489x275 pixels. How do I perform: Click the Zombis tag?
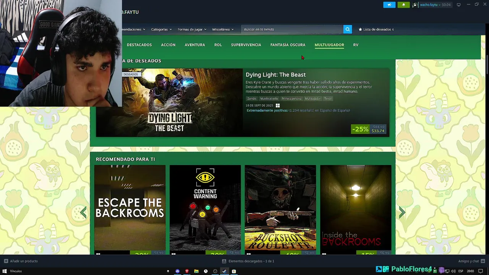tap(252, 99)
